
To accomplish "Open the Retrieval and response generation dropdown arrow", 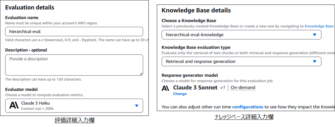I will click(315, 62).
